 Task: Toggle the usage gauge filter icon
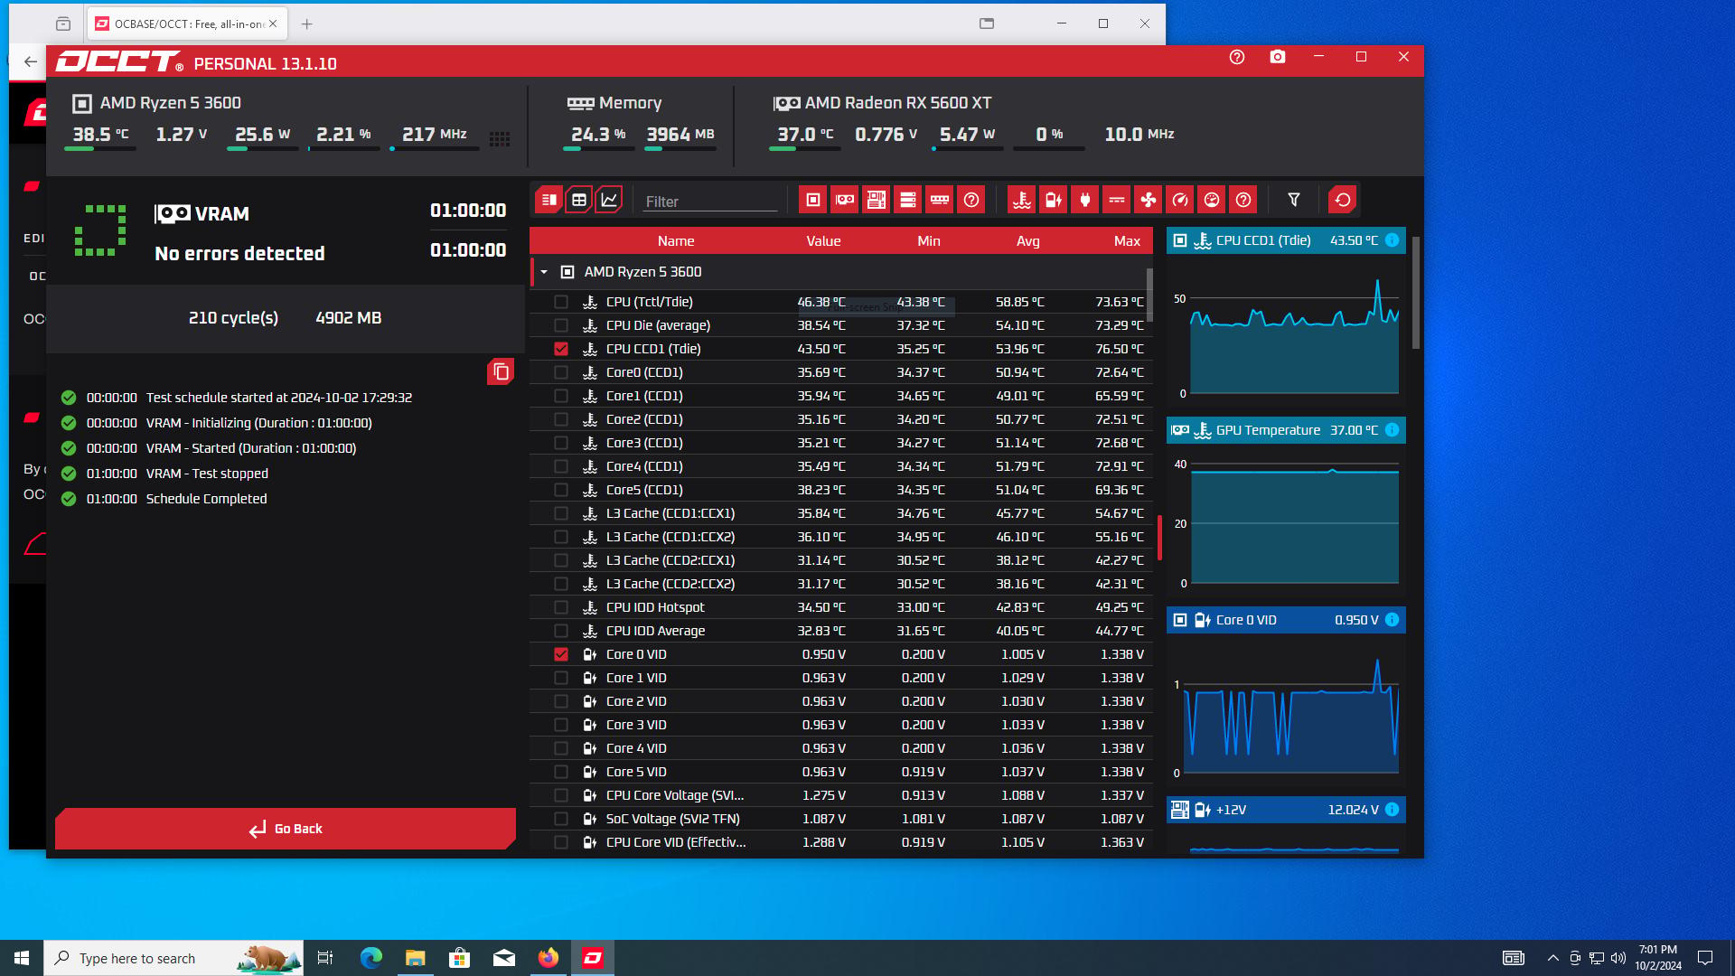click(x=1212, y=200)
